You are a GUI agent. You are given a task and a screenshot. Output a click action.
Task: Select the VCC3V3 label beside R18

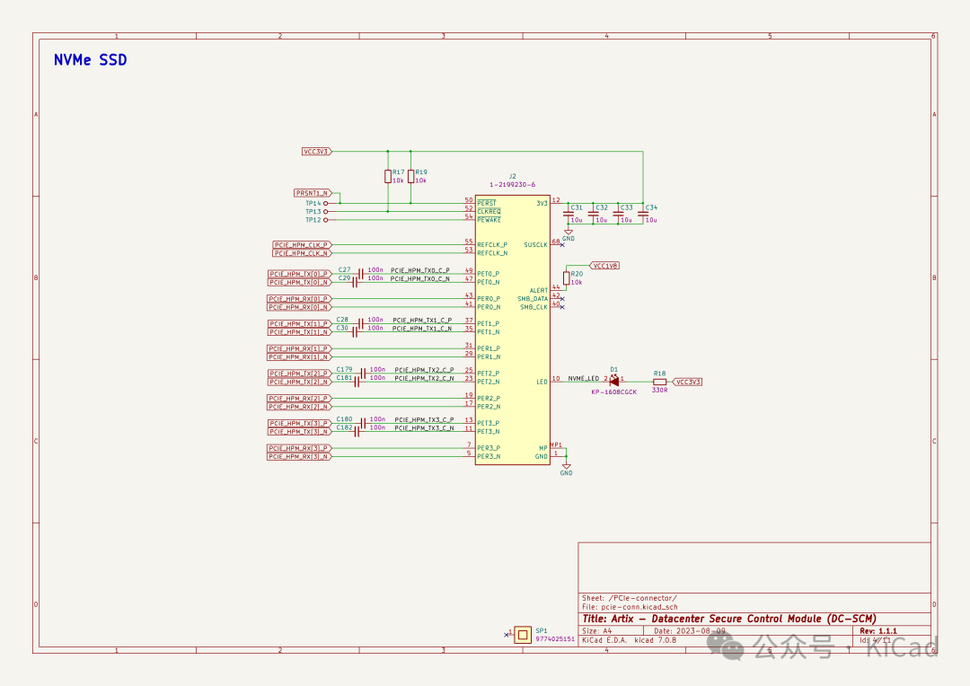[x=687, y=382]
